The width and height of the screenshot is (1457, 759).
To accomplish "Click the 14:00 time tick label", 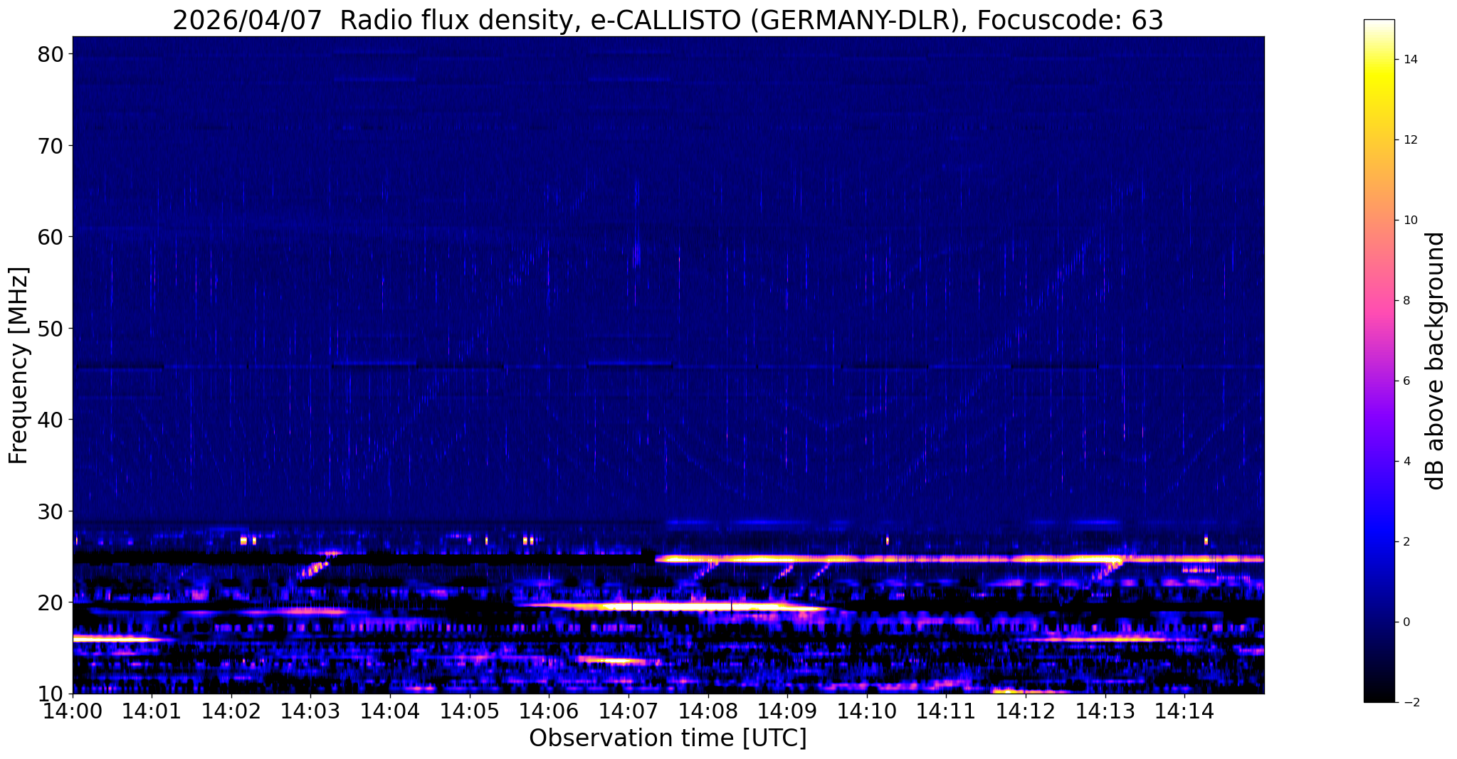I will click(73, 710).
